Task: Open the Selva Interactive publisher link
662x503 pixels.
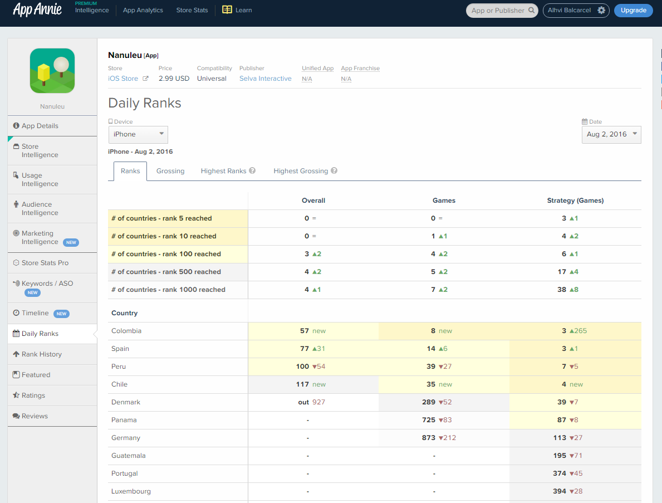Action: tap(265, 79)
